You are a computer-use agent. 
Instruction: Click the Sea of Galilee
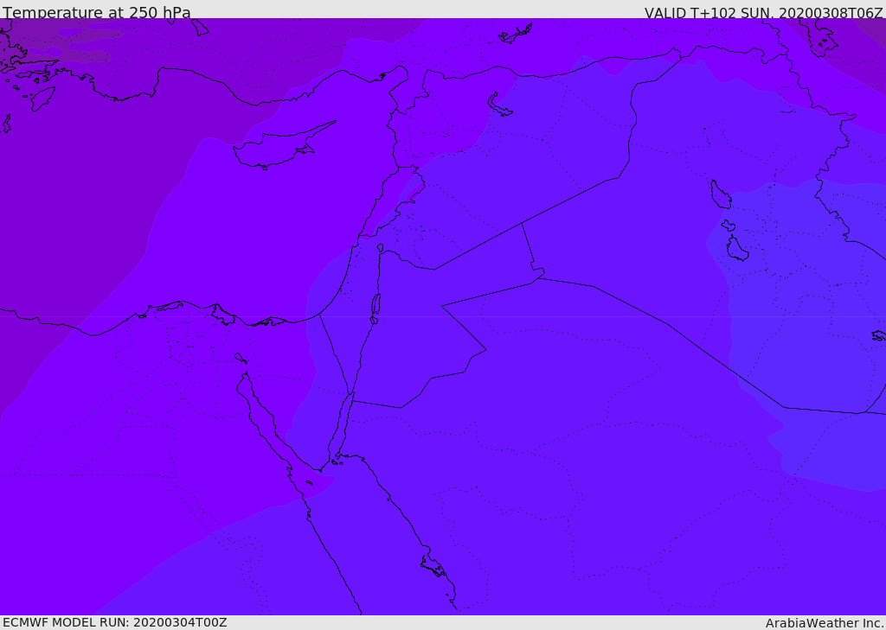[x=380, y=248]
